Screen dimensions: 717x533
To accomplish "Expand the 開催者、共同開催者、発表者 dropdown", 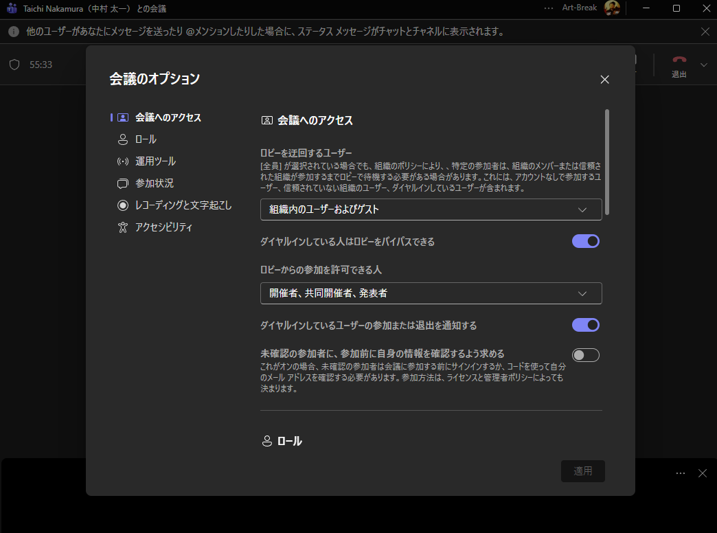I will point(431,293).
